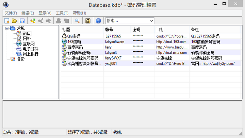Lock the workspace with the padlock icon
245x138 pixels.
pos(88,21)
